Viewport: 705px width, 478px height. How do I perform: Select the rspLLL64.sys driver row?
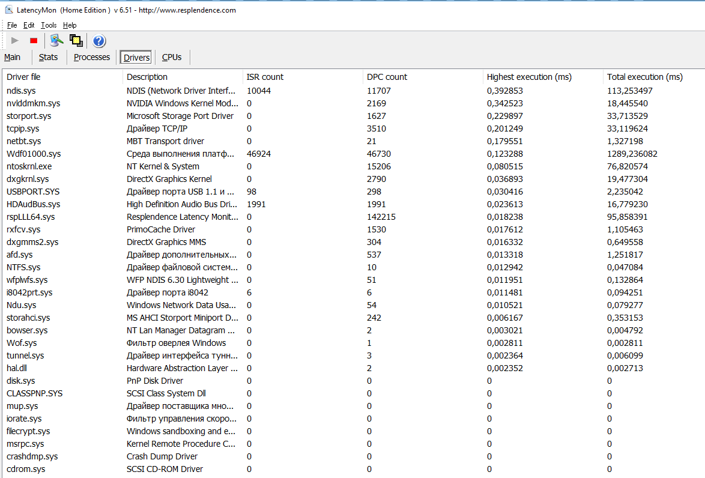tap(353, 217)
